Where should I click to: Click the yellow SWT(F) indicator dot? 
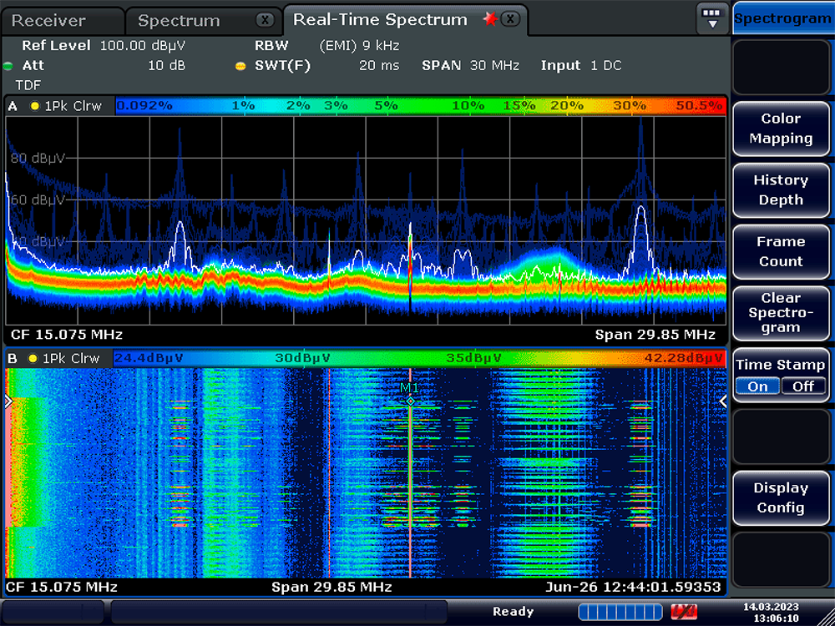pos(240,66)
